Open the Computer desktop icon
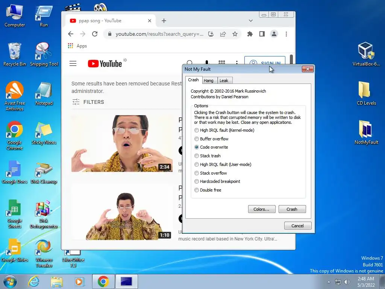This screenshot has width=385, height=289. click(x=15, y=16)
